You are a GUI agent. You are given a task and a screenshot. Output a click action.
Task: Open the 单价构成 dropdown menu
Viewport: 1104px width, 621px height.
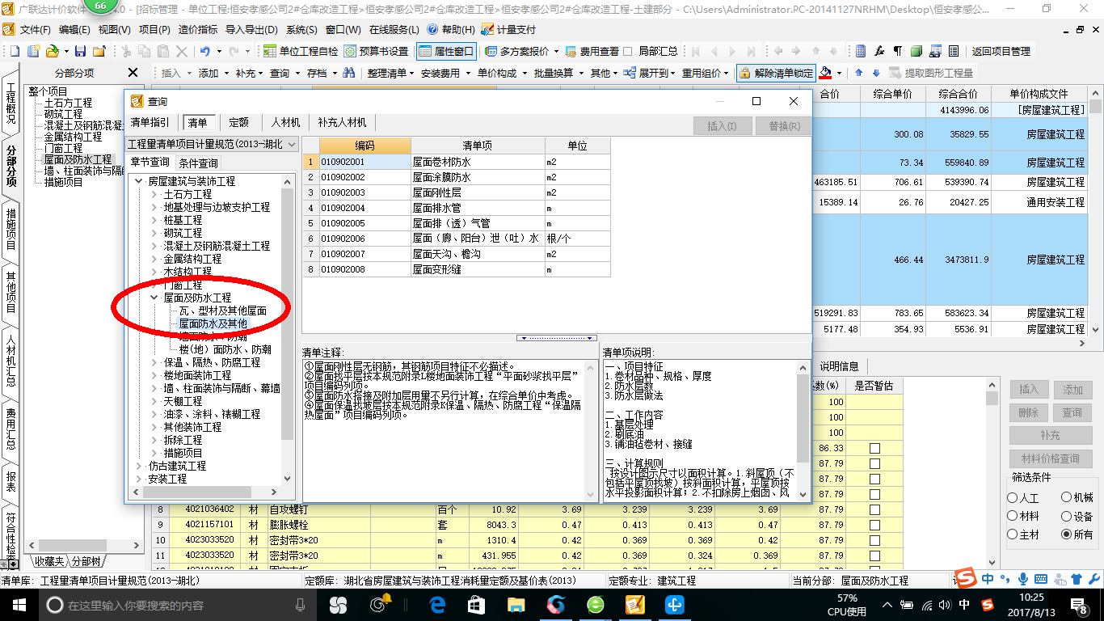[501, 73]
